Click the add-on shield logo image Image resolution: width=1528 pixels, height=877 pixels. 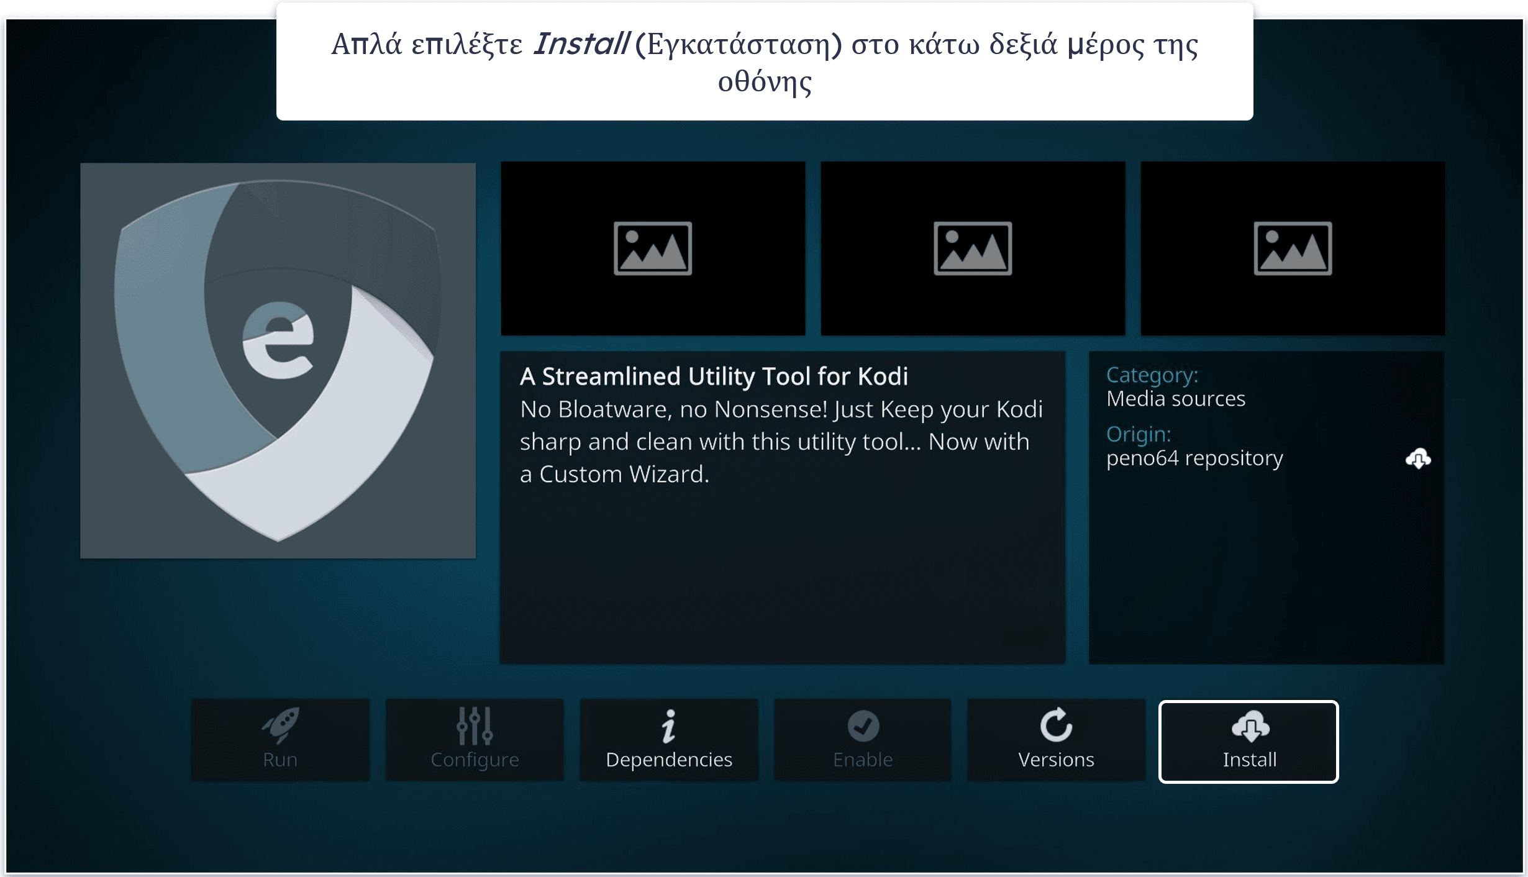[278, 361]
